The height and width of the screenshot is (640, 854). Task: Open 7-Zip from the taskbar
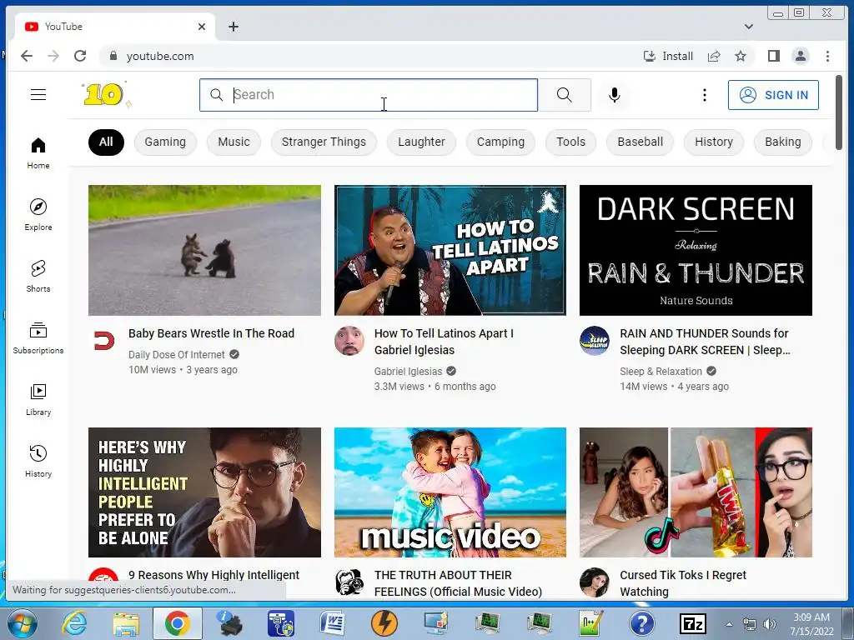[x=693, y=623]
